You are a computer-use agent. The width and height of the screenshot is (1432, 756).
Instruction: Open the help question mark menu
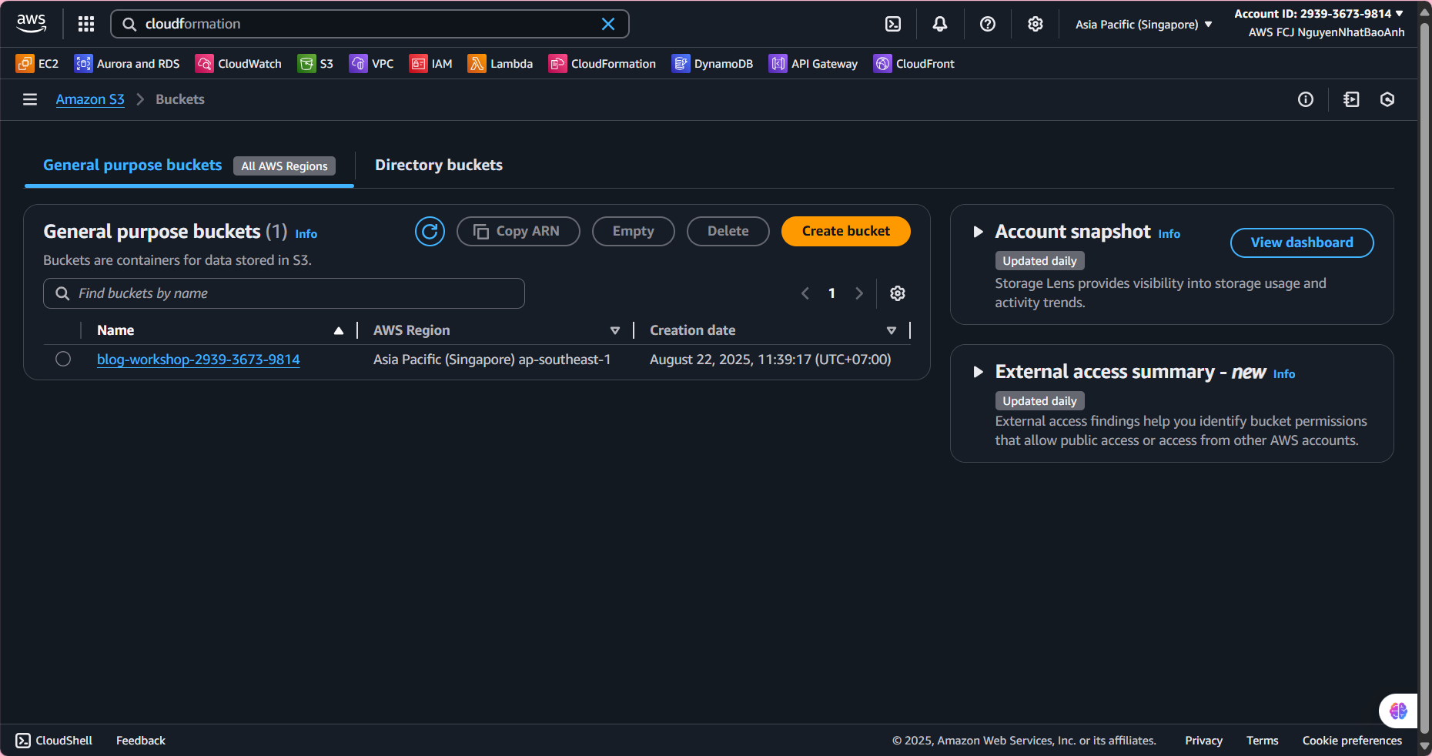[x=988, y=24]
